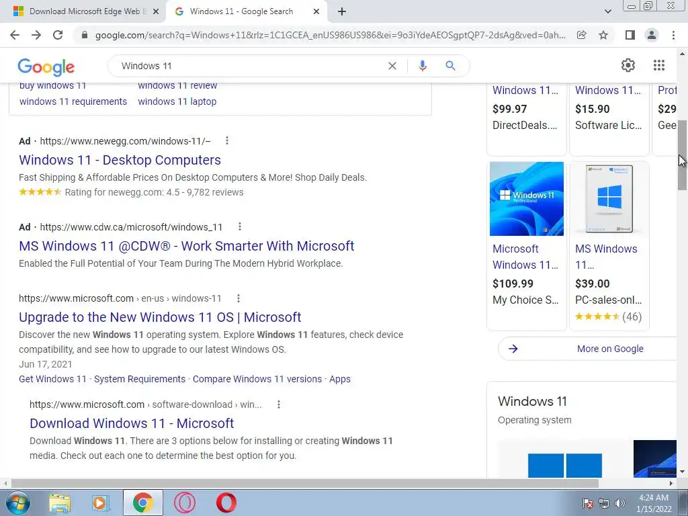Click the vertical scrollbar thumb

(682, 155)
